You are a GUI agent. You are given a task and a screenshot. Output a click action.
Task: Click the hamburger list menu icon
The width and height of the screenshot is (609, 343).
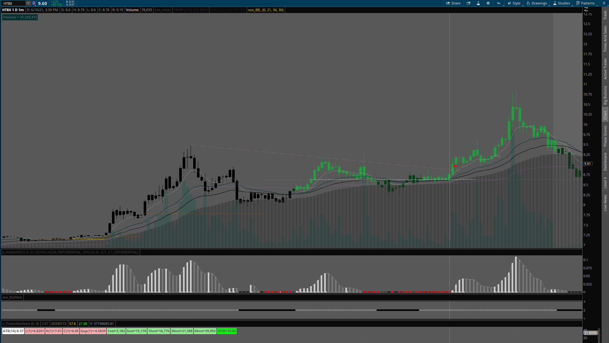click(604, 3)
